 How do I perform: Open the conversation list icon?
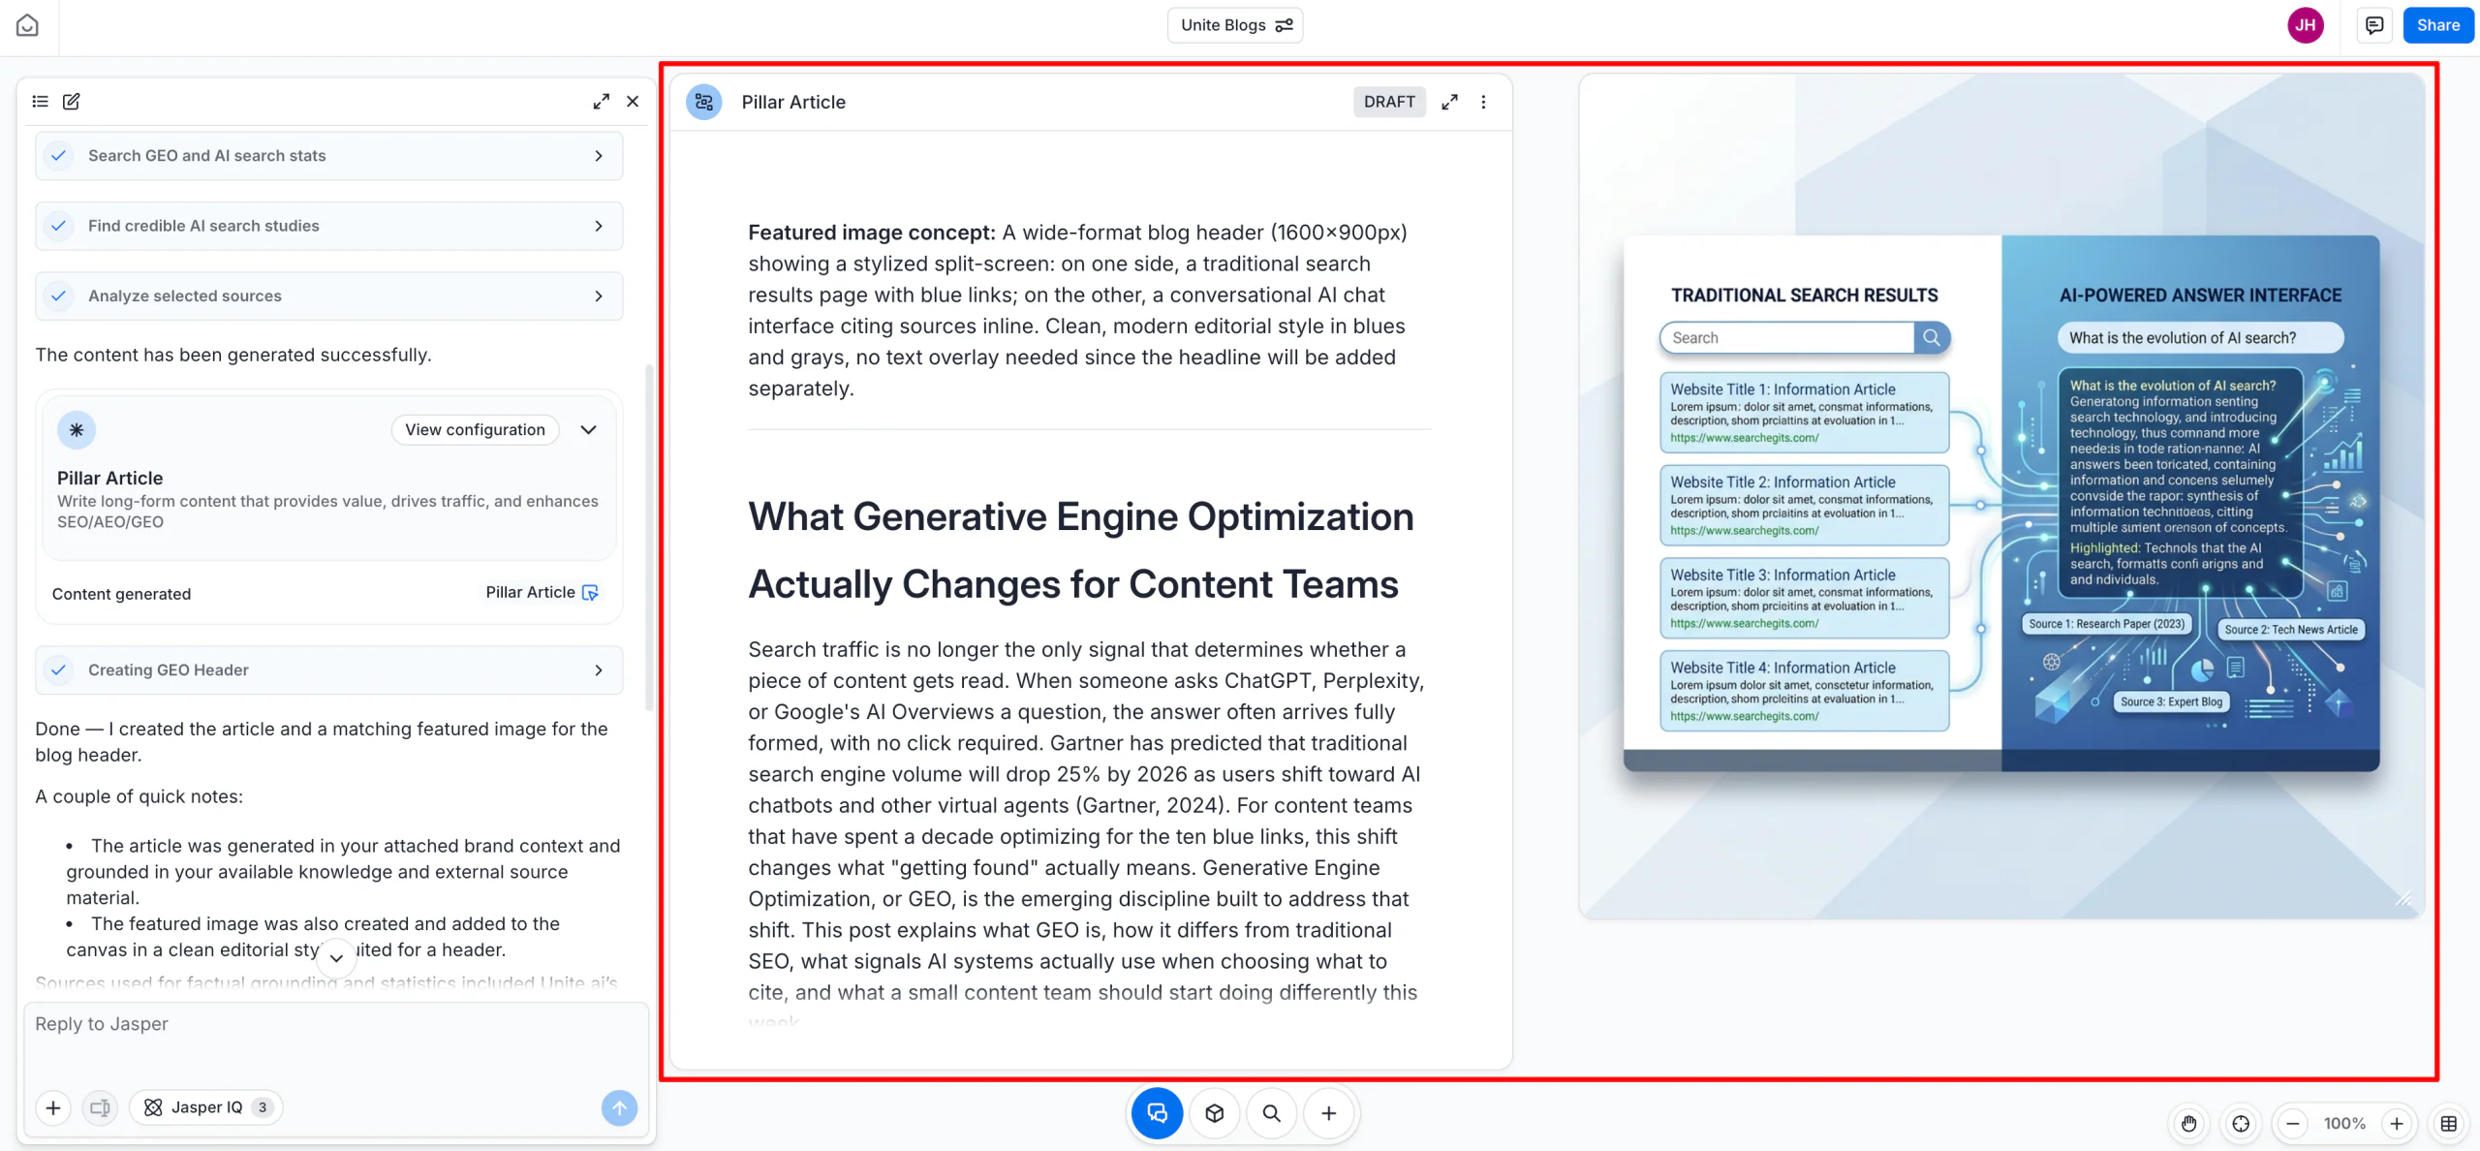pyautogui.click(x=40, y=101)
